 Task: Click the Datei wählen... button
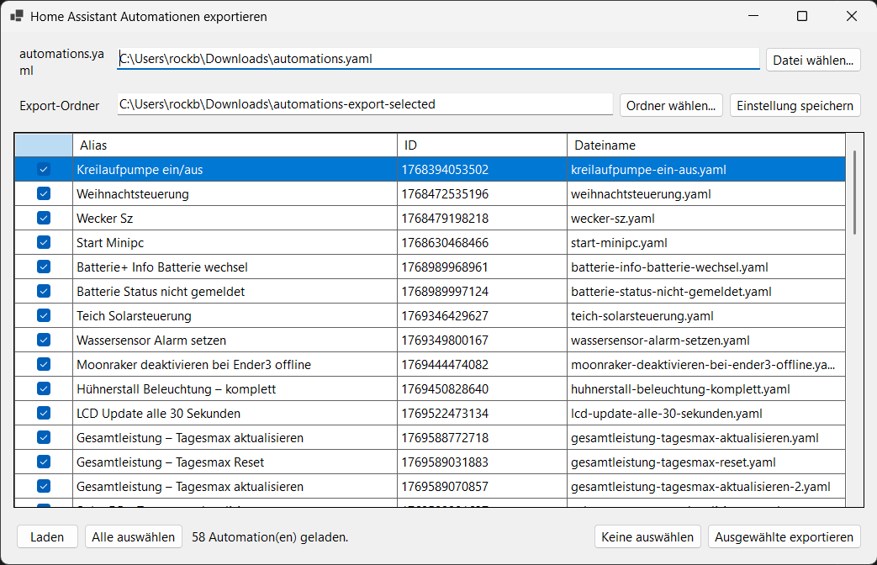pyautogui.click(x=813, y=60)
